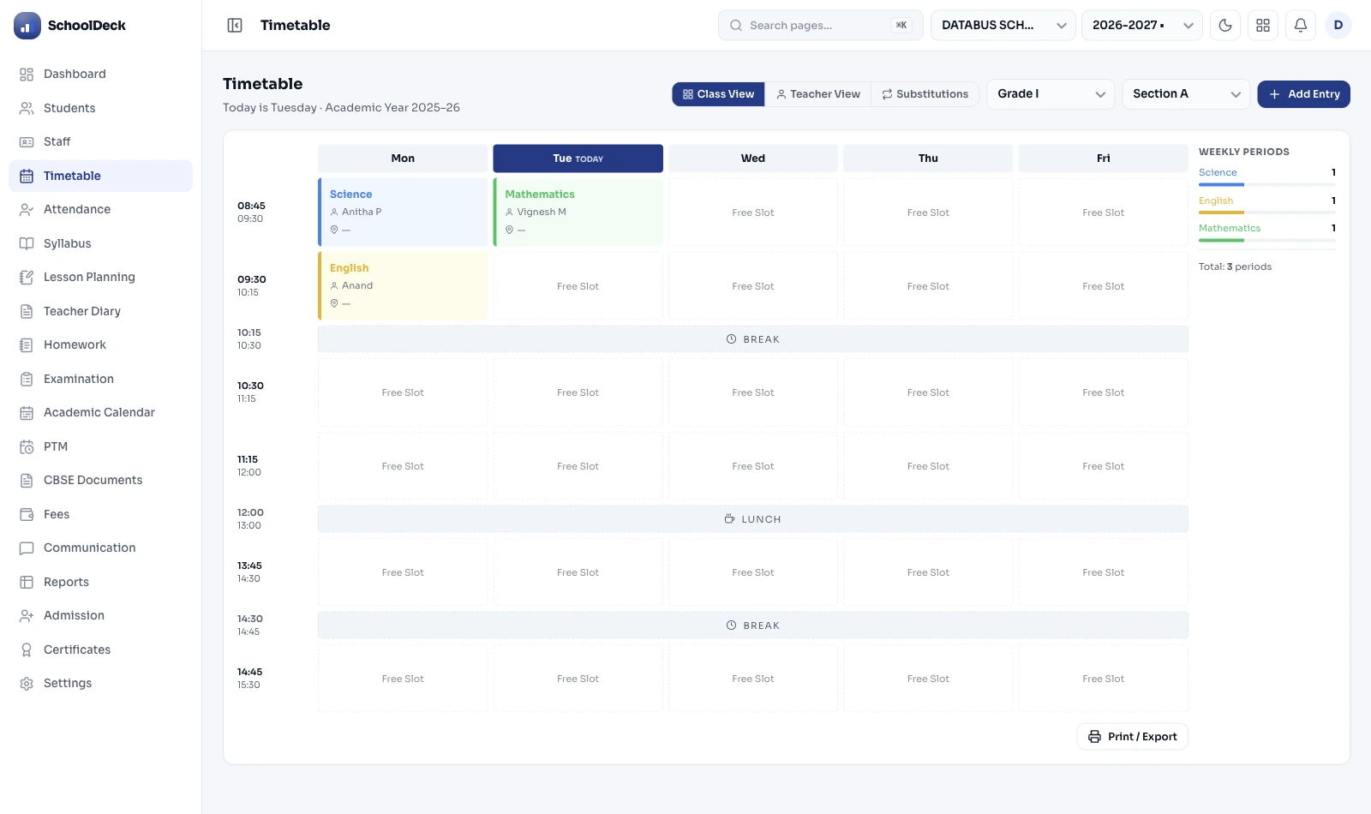Click the English progress bar
Viewport: 1371px width, 814px height.
(1267, 212)
